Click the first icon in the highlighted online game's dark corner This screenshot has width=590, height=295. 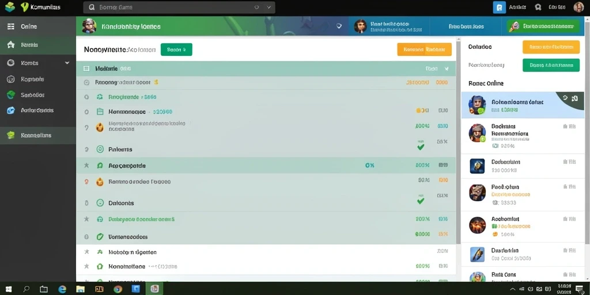point(565,98)
